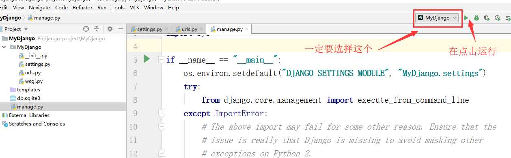Select the db.sqlite3 database file
This screenshot has width=511, height=158.
[x=25, y=98]
